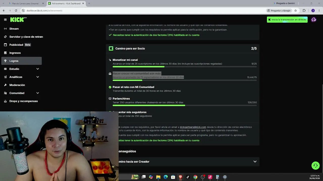View site information icon in address bar
The width and height of the screenshot is (323, 181).
tap(23, 11)
